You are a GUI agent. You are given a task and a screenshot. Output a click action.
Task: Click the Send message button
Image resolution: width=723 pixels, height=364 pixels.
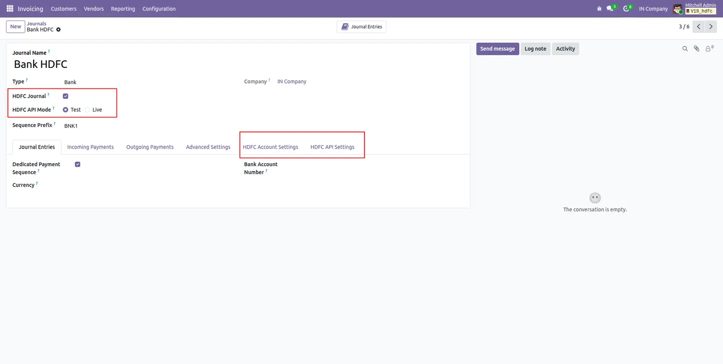[x=498, y=49]
